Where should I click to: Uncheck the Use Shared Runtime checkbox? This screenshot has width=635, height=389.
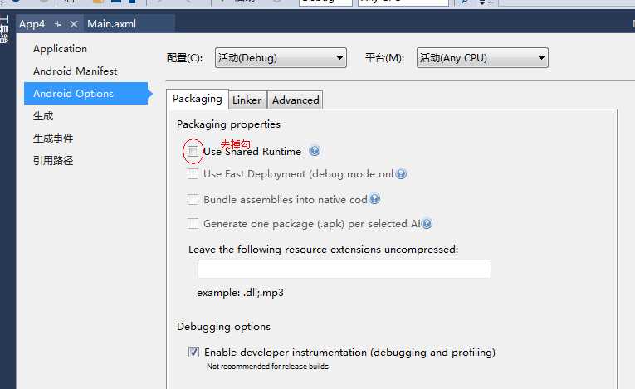[193, 152]
